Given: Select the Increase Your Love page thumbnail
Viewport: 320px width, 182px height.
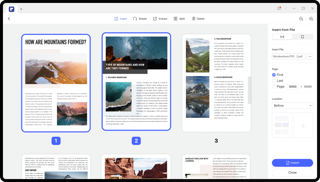Looking at the screenshot, I should pyautogui.click(x=216, y=167).
